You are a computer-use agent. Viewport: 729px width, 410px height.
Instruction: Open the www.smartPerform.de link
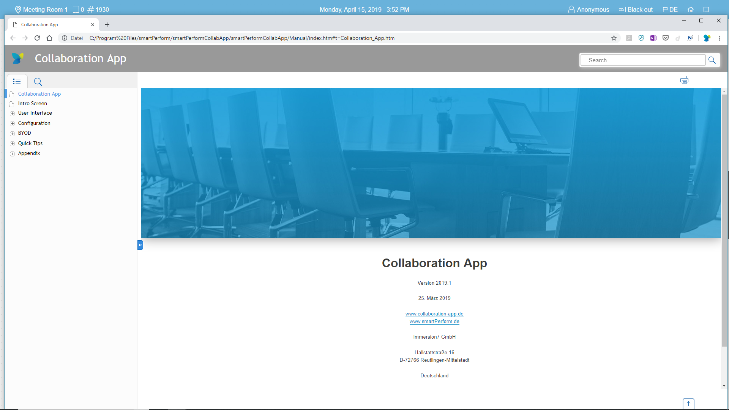pos(434,322)
